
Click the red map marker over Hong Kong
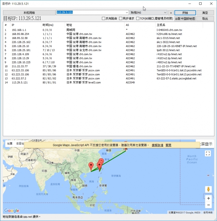tap(91, 166)
